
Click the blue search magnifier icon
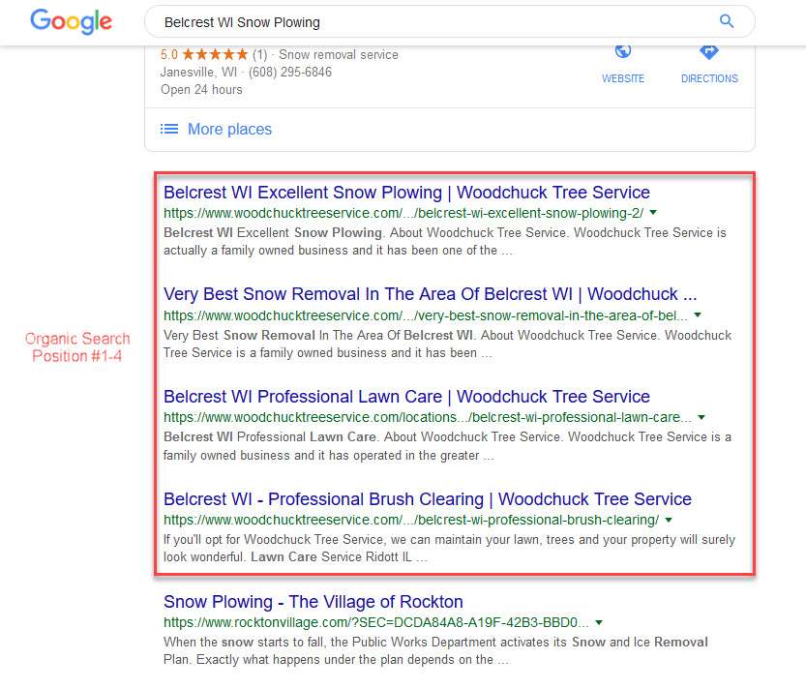pyautogui.click(x=727, y=21)
